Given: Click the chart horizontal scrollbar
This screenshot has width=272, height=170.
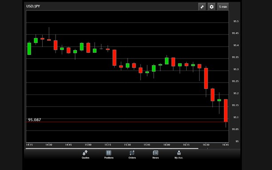Looking at the screenshot, I should click(x=112, y=149).
